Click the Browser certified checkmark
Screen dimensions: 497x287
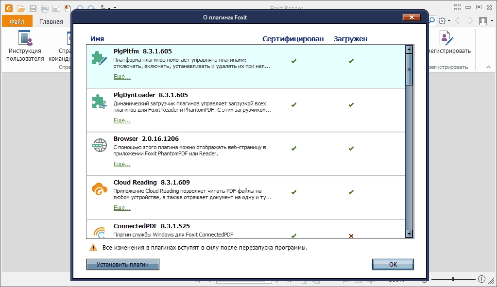(x=294, y=149)
